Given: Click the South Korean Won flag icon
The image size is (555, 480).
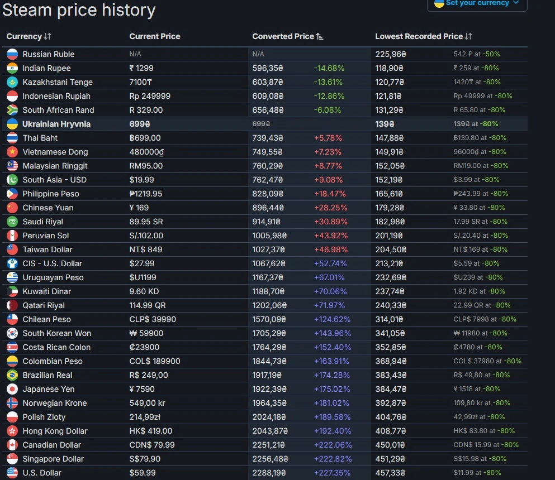Looking at the screenshot, I should 12,333.
